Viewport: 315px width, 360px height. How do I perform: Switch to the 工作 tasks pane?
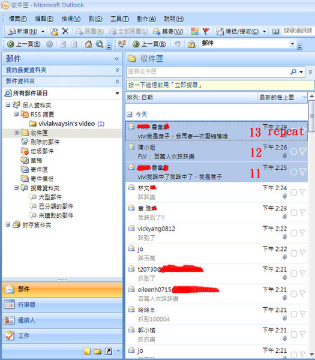[62, 335]
